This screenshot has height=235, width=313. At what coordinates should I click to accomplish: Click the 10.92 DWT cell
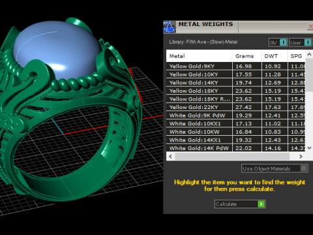pos(275,66)
